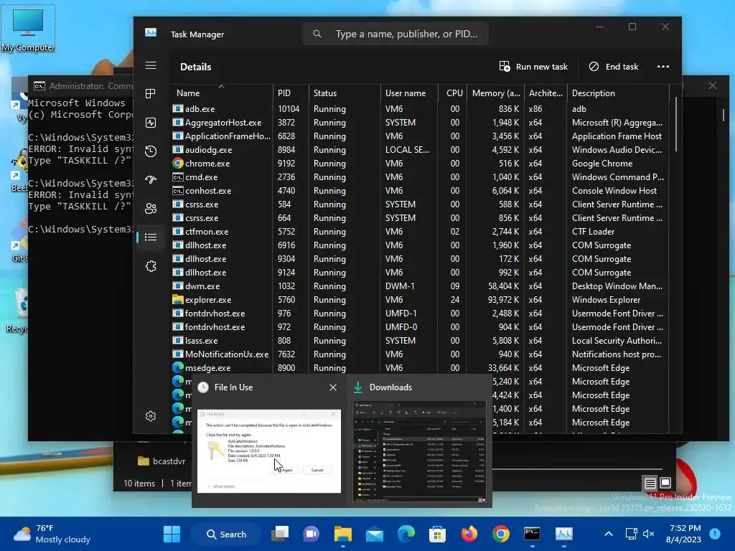Click the Run new task button
Image resolution: width=735 pixels, height=551 pixels.
533,67
